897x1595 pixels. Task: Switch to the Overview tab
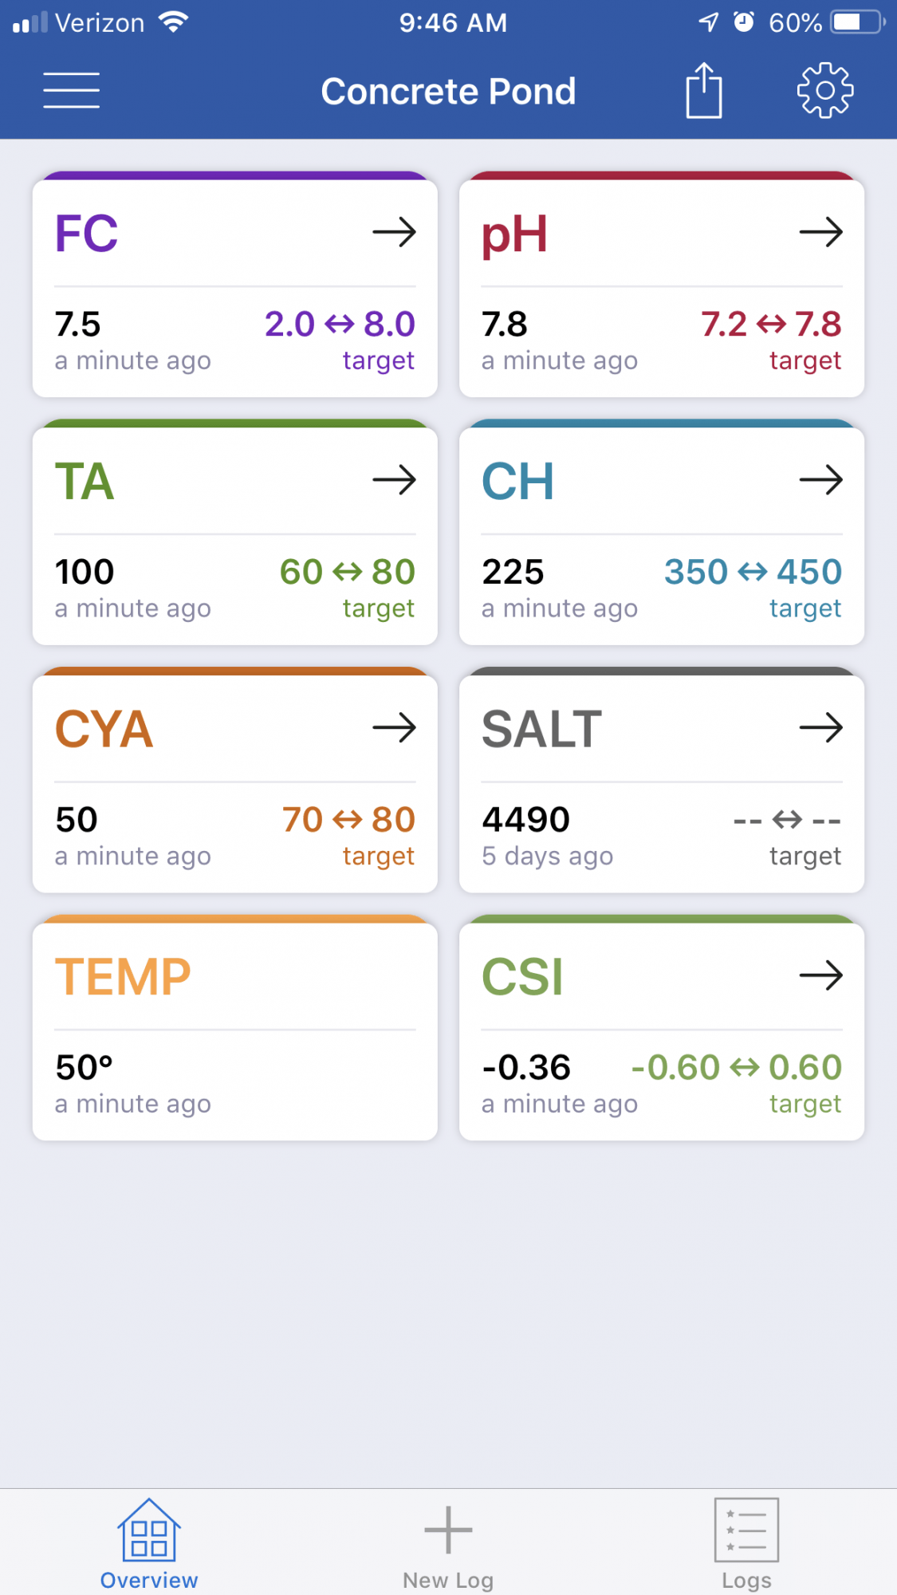tap(149, 1545)
